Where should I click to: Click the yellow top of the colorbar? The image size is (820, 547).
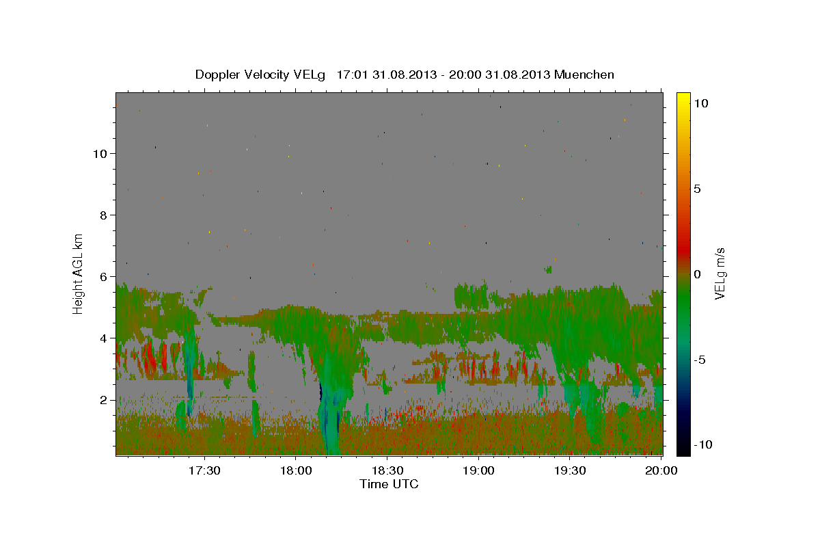(x=683, y=99)
